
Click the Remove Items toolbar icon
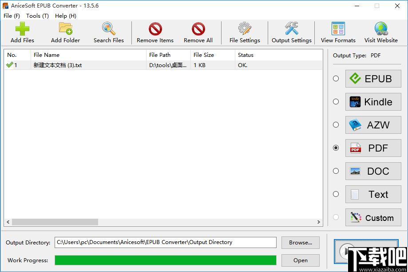tap(155, 28)
